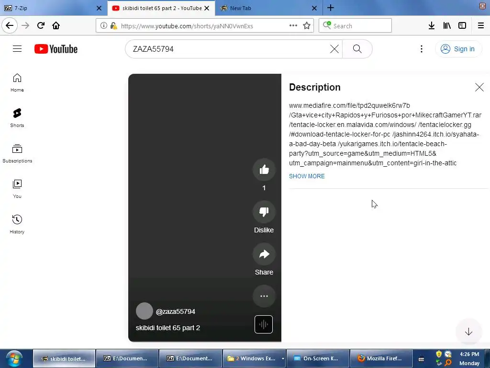The image size is (490, 368).
Task: Click the keyboard icon in system tray
Action: 421,359
